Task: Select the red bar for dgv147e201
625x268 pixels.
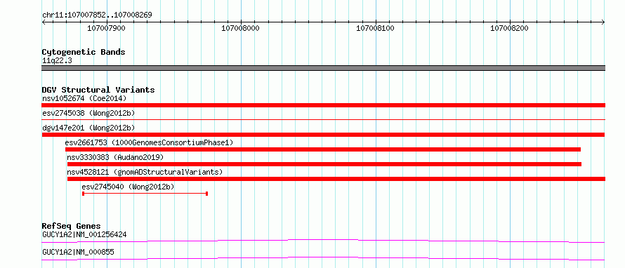Action: click(x=323, y=135)
